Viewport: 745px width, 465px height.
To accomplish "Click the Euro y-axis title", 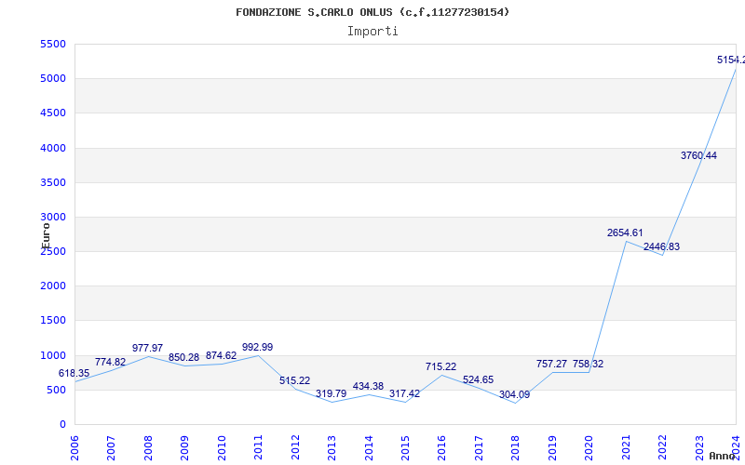I will [46, 234].
